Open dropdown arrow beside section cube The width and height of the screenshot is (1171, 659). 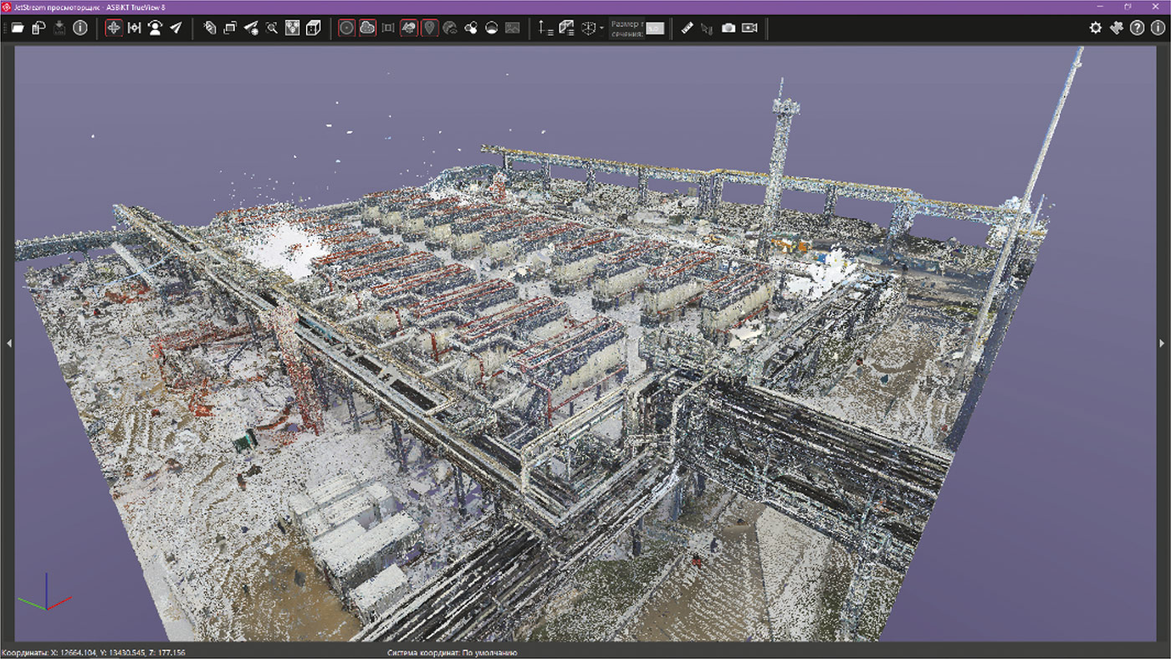(x=602, y=28)
